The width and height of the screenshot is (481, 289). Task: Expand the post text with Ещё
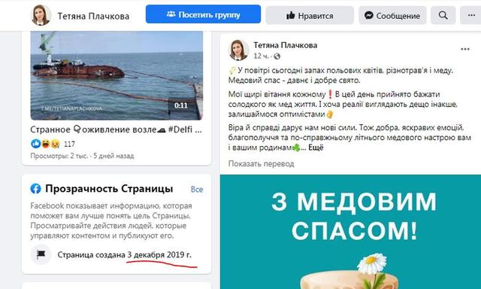pyautogui.click(x=316, y=148)
